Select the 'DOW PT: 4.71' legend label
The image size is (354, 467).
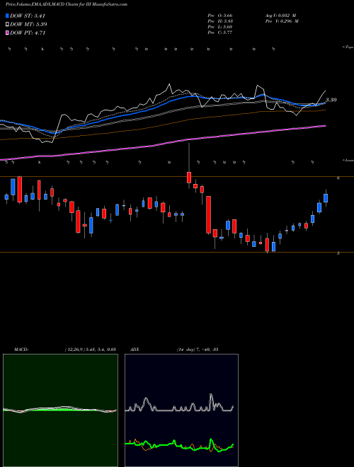[28, 33]
